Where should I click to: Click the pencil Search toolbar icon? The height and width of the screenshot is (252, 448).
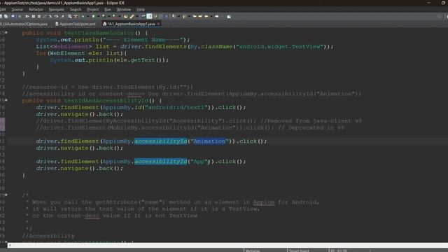tap(132, 16)
